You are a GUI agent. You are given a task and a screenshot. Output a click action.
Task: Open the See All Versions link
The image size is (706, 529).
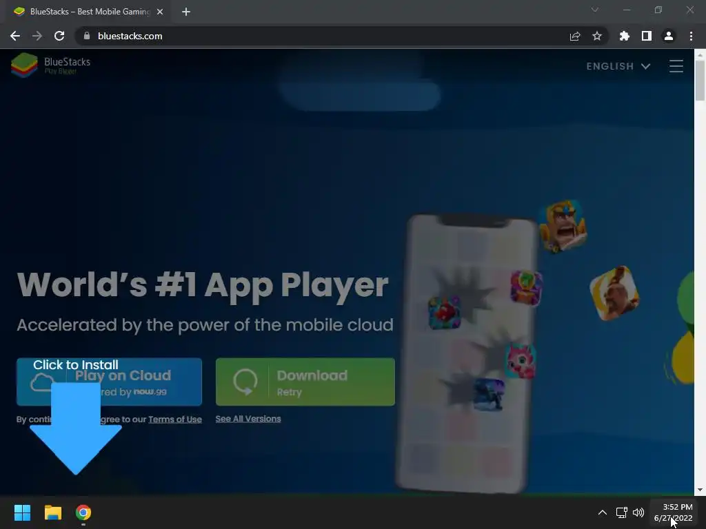coord(248,419)
